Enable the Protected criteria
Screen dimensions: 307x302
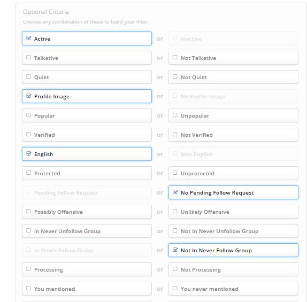(x=28, y=173)
